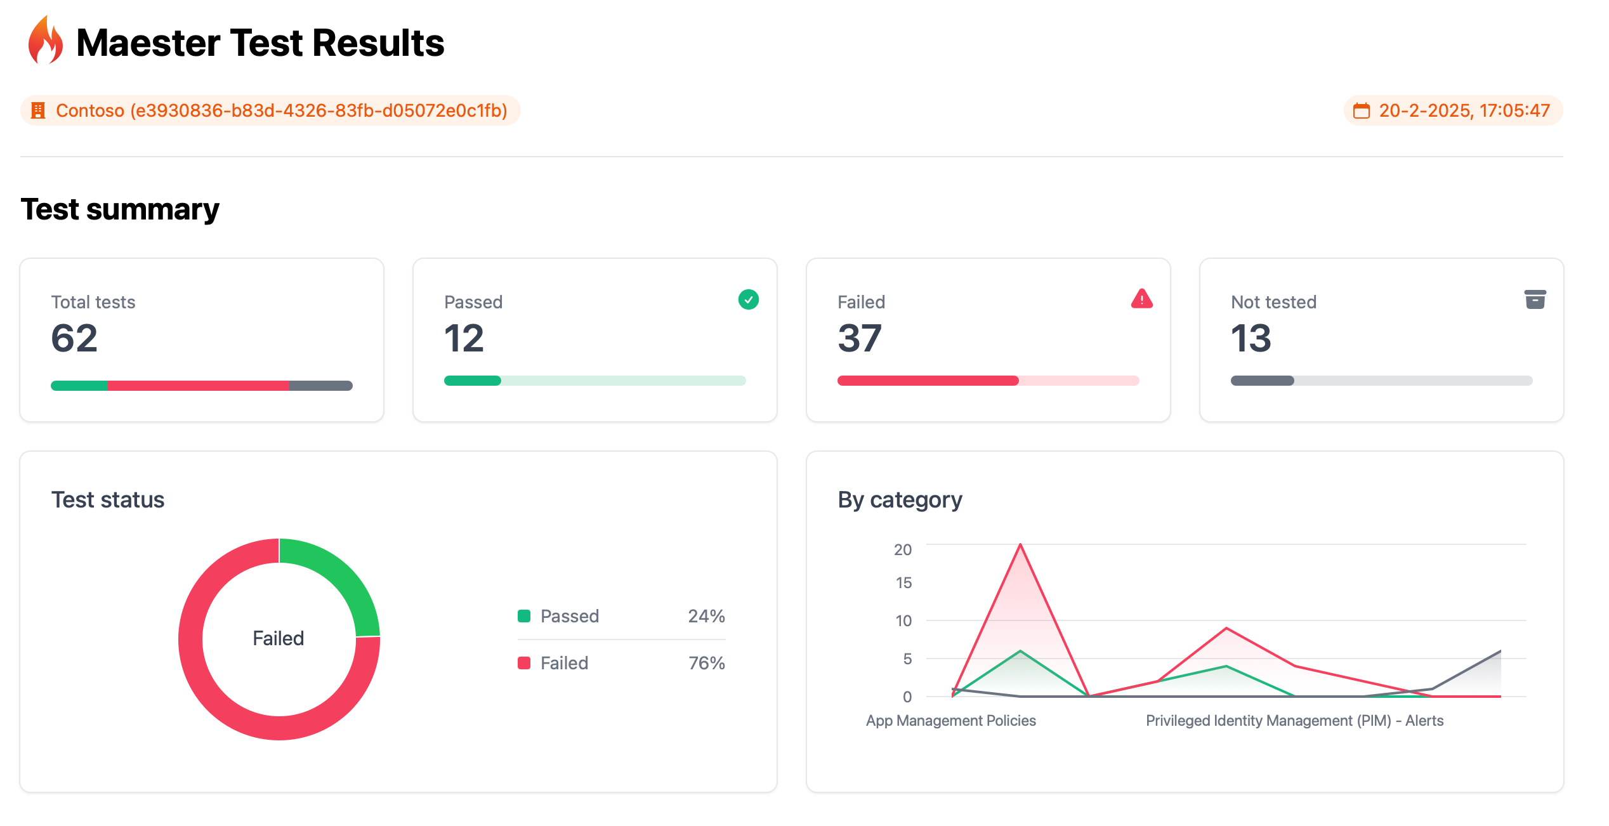Select the archive icon on Not tested card

[1535, 299]
